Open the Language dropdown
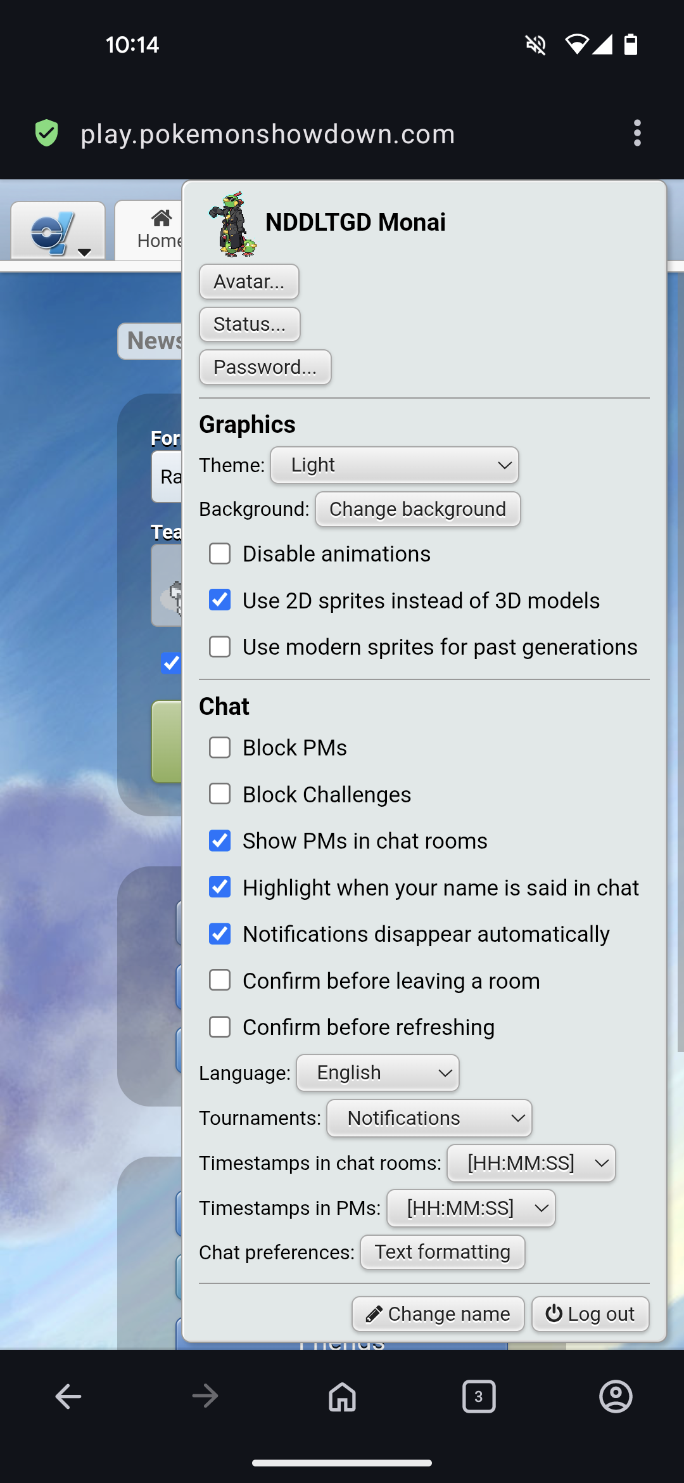 [x=377, y=1072]
